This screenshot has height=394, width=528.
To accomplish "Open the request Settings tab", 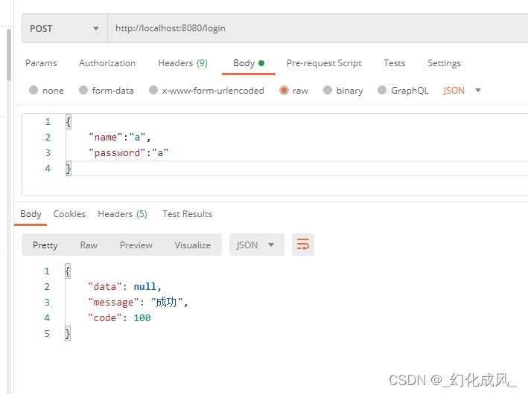I will pos(444,63).
